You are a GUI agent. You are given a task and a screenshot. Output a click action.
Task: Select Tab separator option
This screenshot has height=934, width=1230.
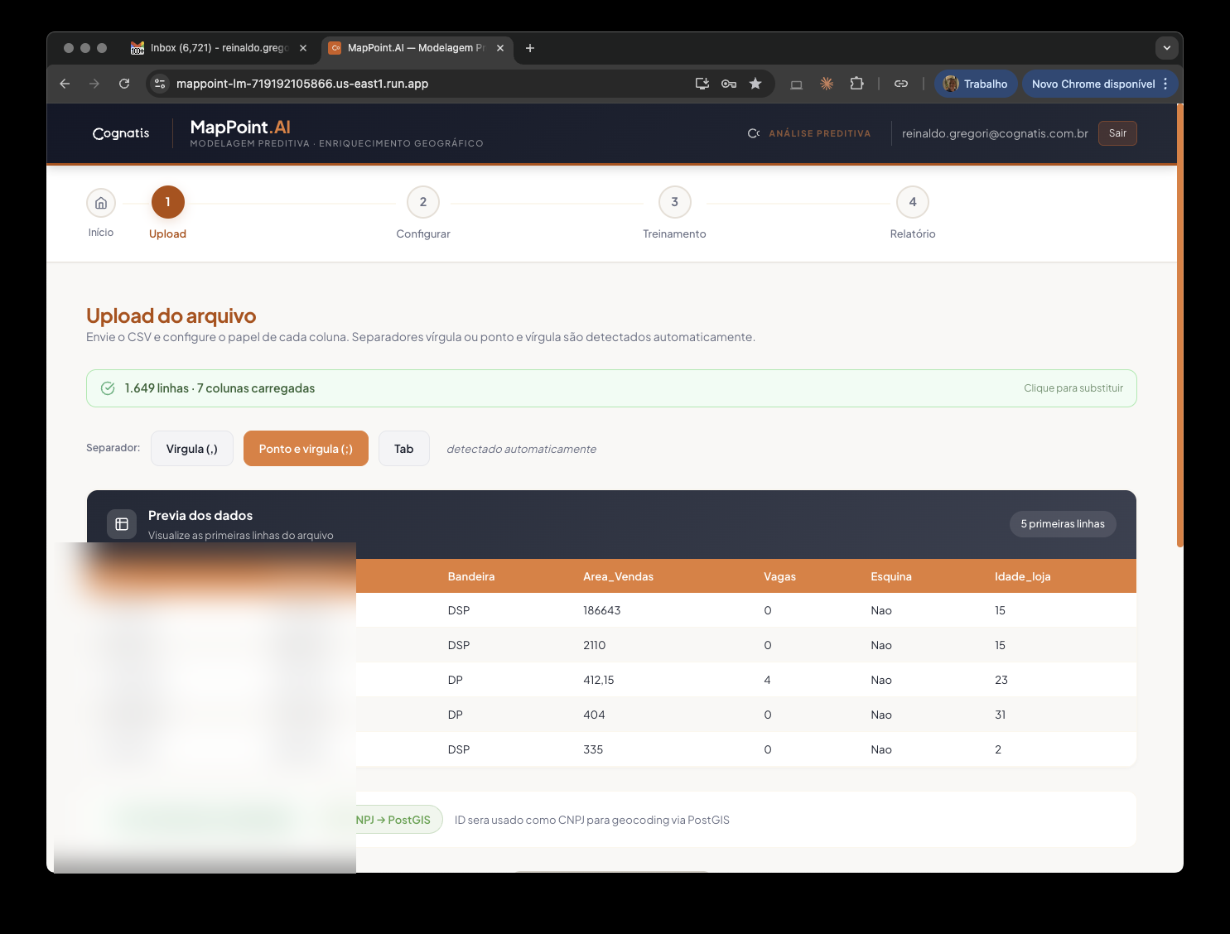coord(404,449)
